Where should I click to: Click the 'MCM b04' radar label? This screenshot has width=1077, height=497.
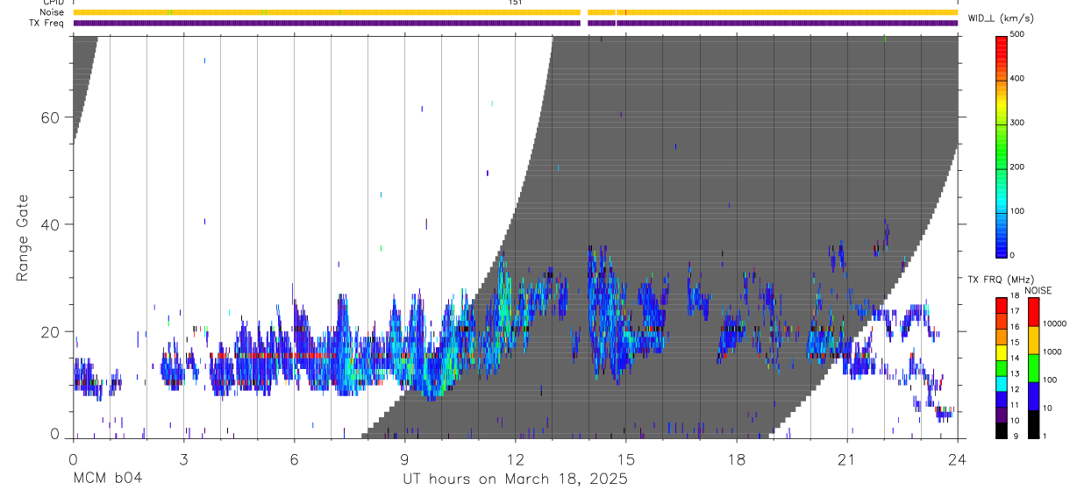(107, 479)
